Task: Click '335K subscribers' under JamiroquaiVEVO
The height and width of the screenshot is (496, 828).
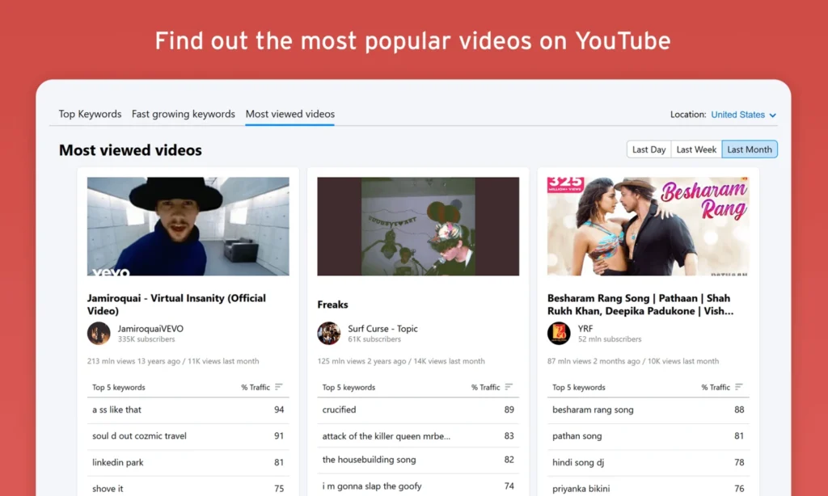Action: coord(146,339)
